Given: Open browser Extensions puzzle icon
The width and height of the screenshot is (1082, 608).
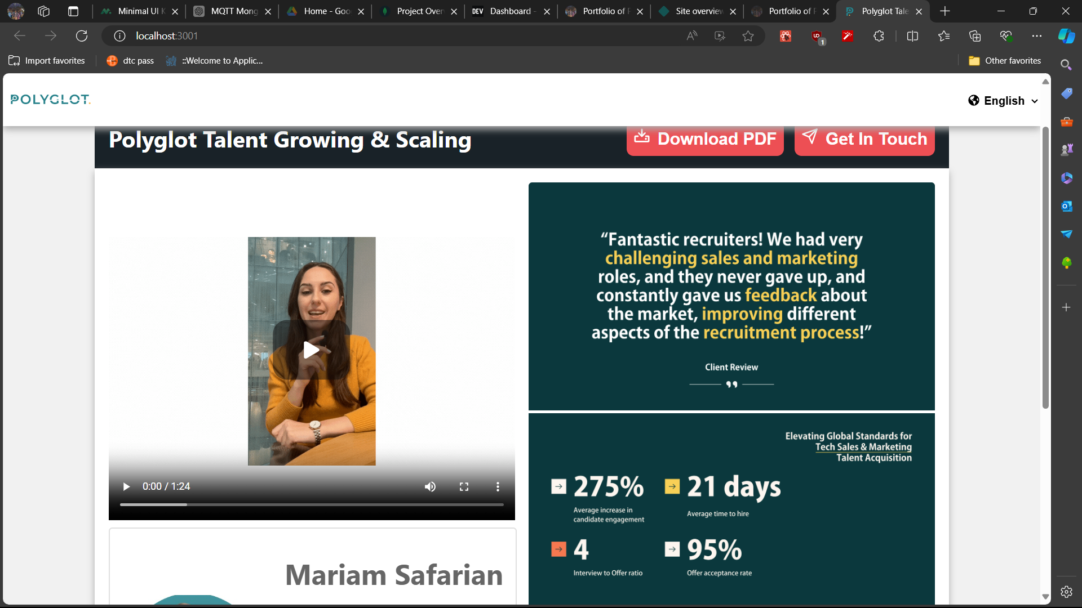Looking at the screenshot, I should point(879,36).
